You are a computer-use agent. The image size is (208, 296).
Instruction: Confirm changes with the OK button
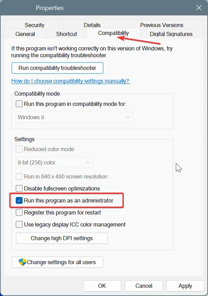(x=102, y=286)
